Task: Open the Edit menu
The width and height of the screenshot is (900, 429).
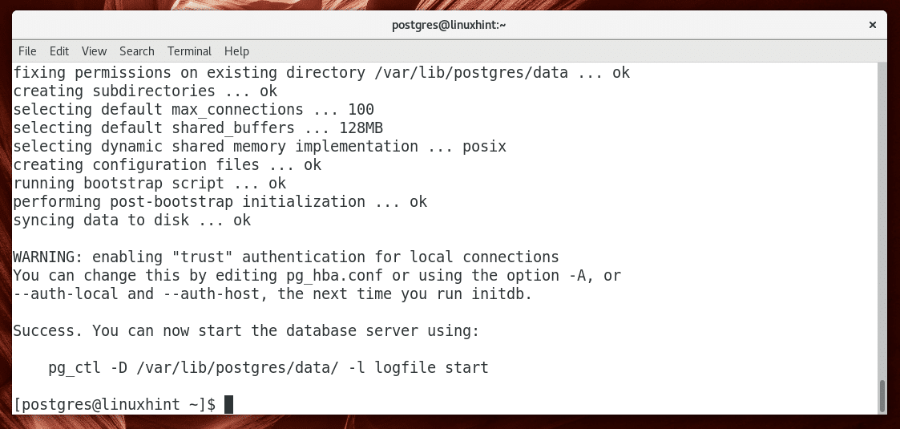Action: point(59,51)
